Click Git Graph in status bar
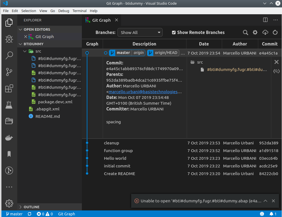282x217 pixels. tap(67, 214)
